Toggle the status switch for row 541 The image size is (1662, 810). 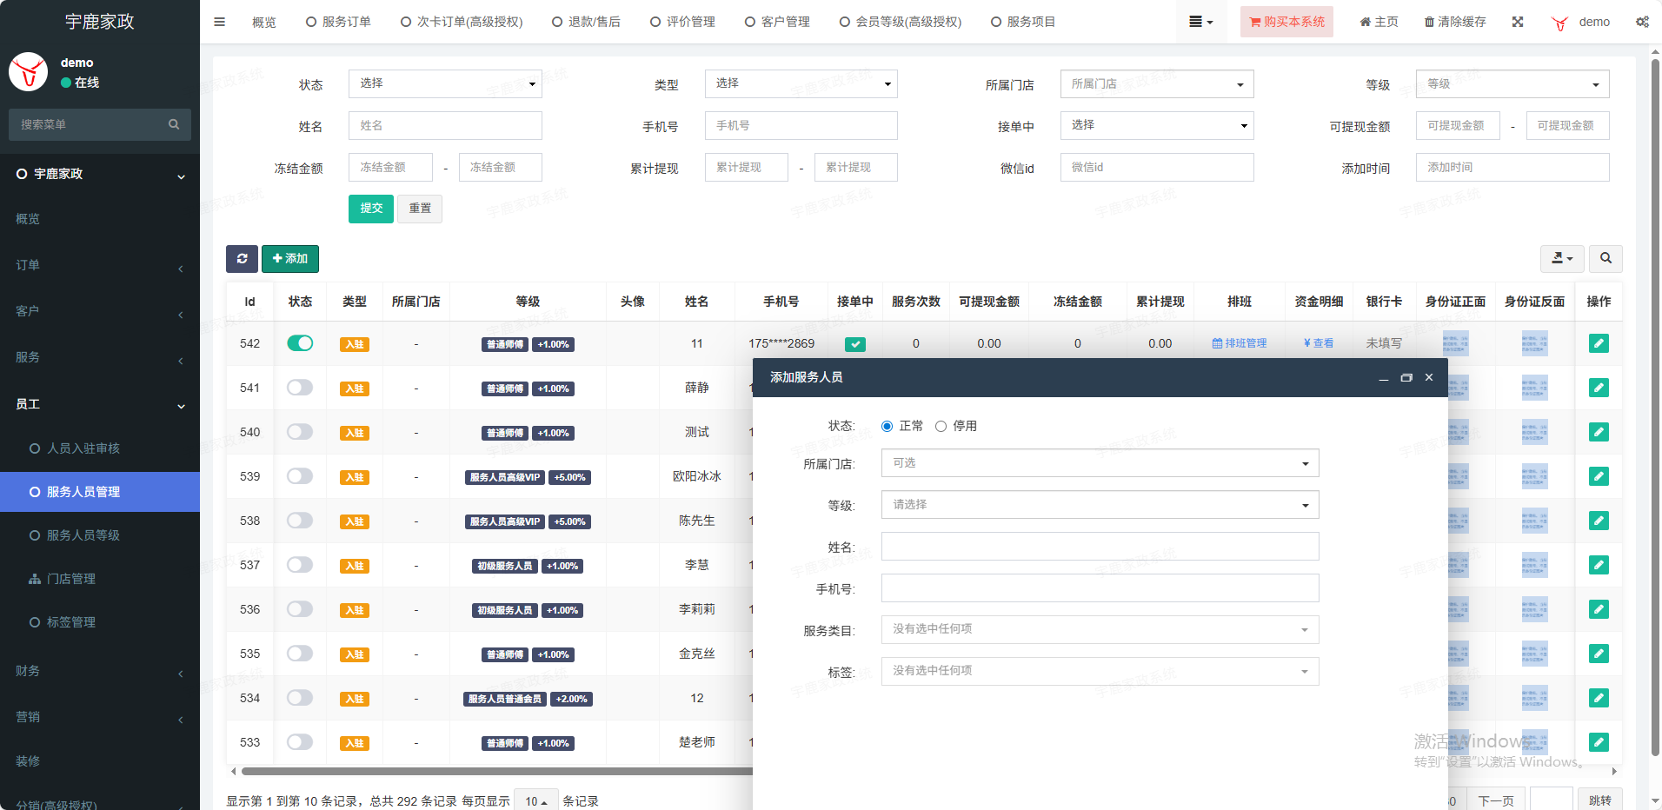[300, 388]
